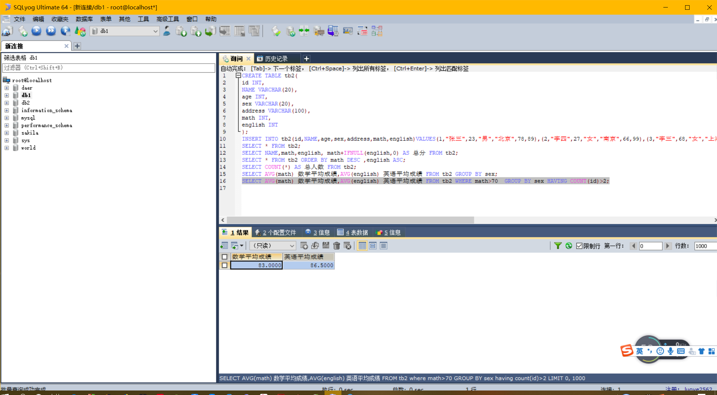
Task: Click the delete row trash icon
Action: point(337,246)
